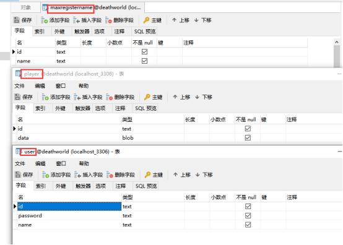Delete field in player table toolbar

pyautogui.click(x=120, y=97)
